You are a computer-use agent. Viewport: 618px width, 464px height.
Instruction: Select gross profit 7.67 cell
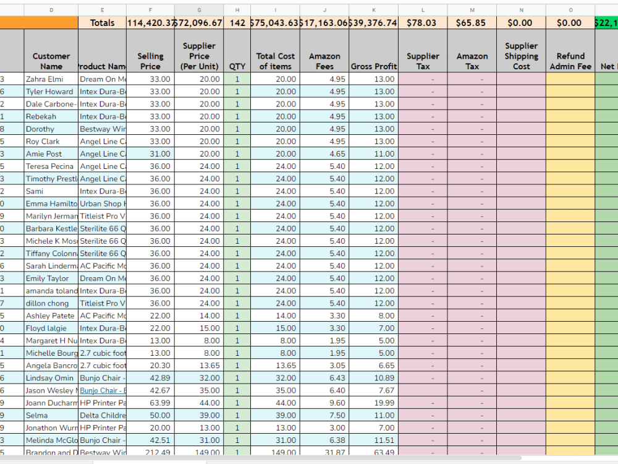374,390
